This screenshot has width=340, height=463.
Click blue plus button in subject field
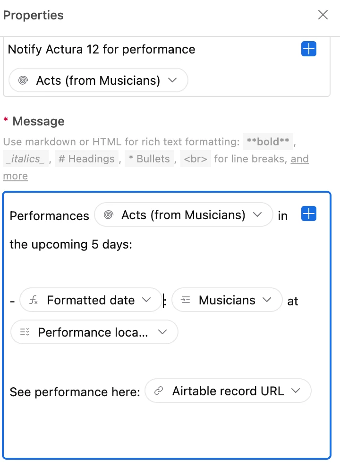click(308, 49)
